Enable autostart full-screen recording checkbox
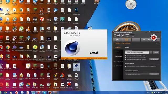 (126, 66)
